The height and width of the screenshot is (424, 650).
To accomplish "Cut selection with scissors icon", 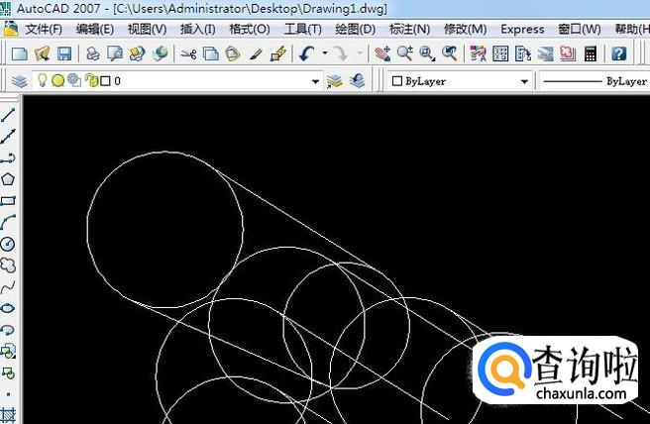I will coord(188,53).
